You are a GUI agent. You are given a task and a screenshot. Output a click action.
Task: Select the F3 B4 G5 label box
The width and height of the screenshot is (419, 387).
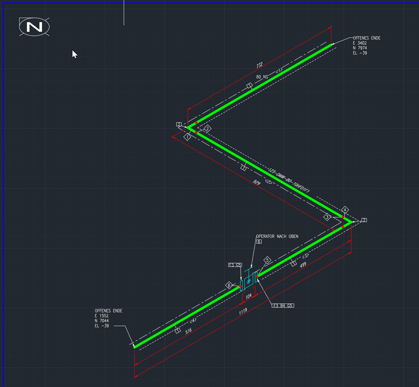[x=283, y=305]
